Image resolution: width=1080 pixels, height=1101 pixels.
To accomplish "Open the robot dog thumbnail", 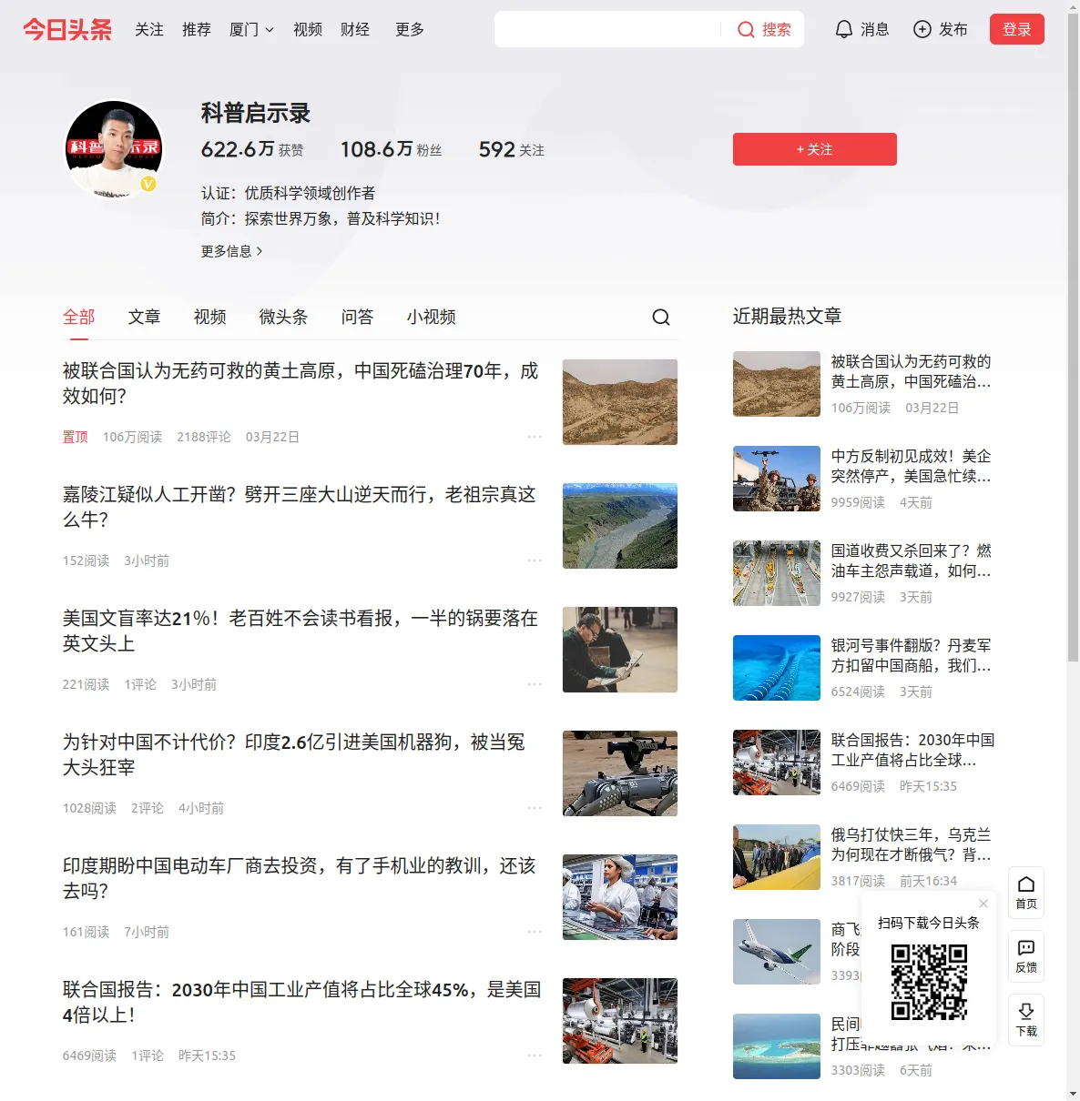I will pos(620,773).
